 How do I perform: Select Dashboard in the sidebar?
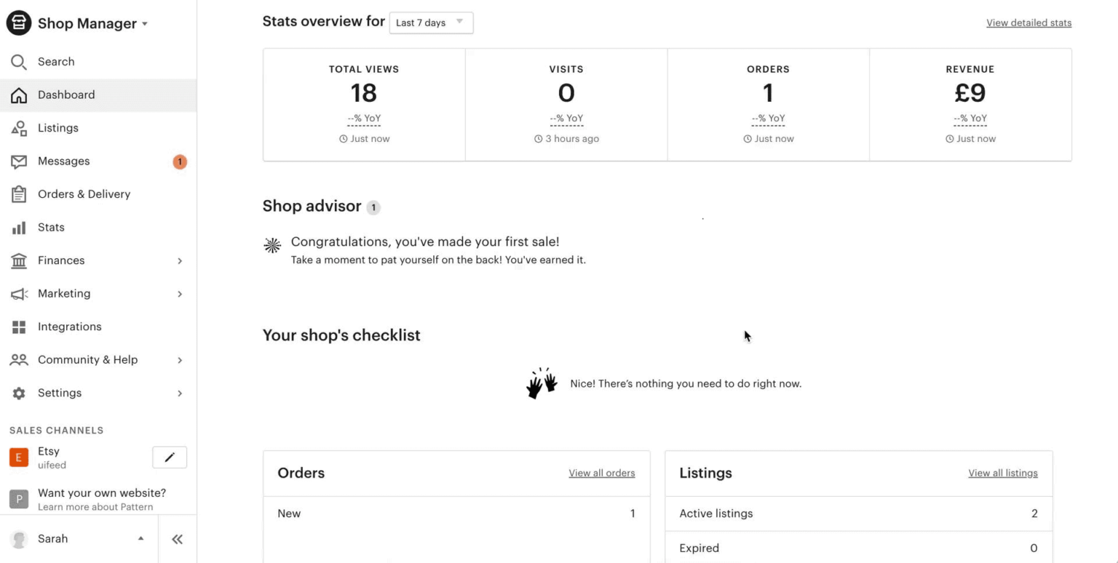pos(66,95)
